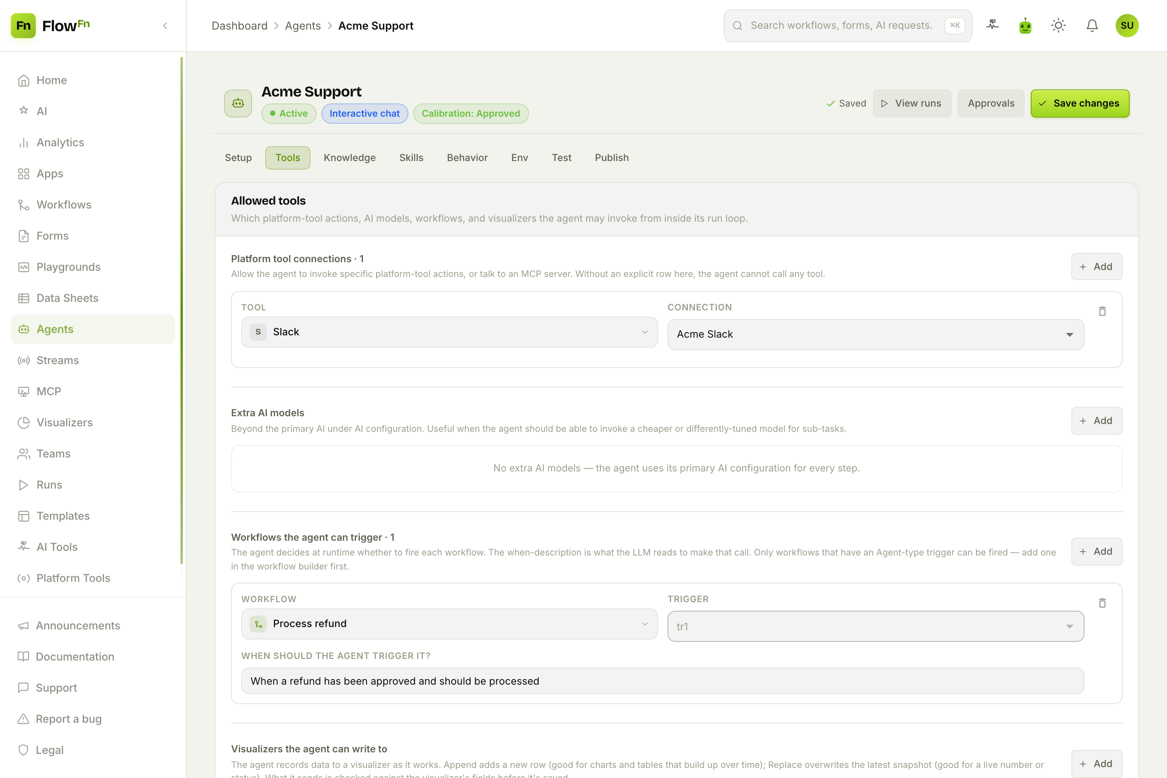
Task: Open Home from the sidebar
Action: coord(93,80)
